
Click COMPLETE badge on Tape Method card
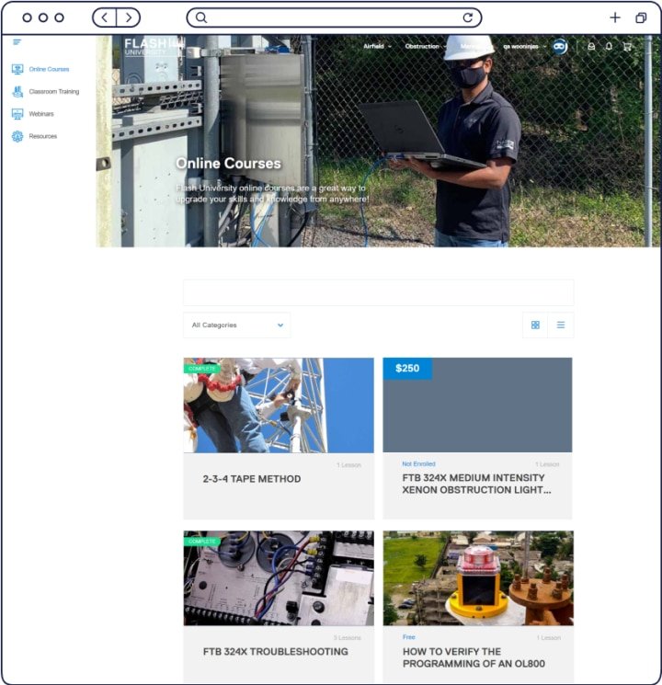[202, 369]
